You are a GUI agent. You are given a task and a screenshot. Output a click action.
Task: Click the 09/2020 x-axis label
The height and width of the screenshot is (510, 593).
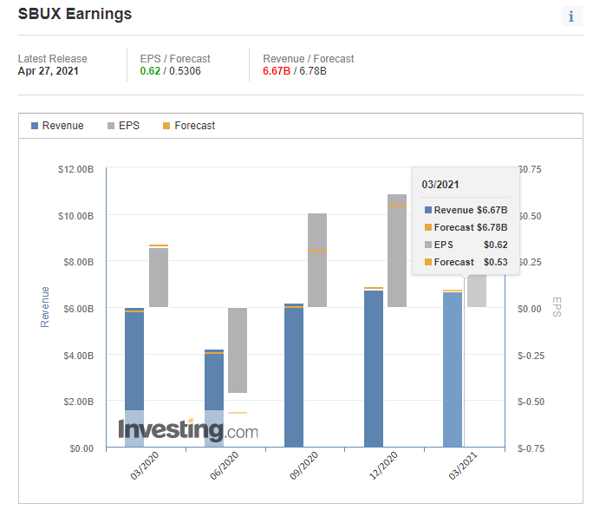tap(304, 466)
